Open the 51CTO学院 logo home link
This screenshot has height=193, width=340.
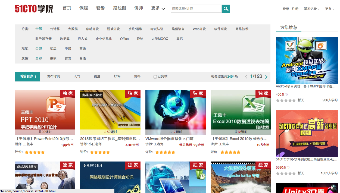click(x=34, y=9)
